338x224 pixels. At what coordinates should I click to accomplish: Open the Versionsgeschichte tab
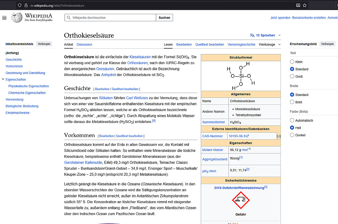tap(241, 44)
